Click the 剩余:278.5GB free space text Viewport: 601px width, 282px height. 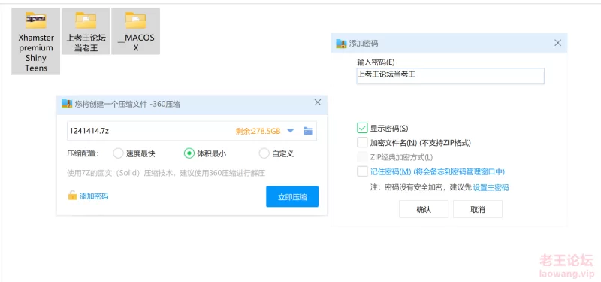(258, 131)
